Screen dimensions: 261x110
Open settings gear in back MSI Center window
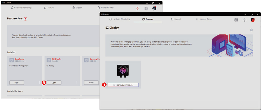[146, 8]
